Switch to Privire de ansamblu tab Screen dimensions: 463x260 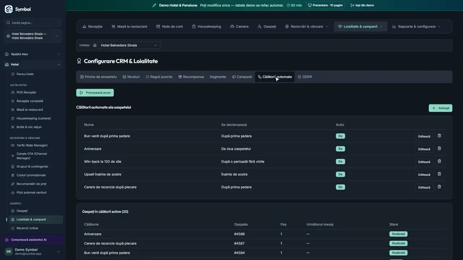pyautogui.click(x=98, y=77)
